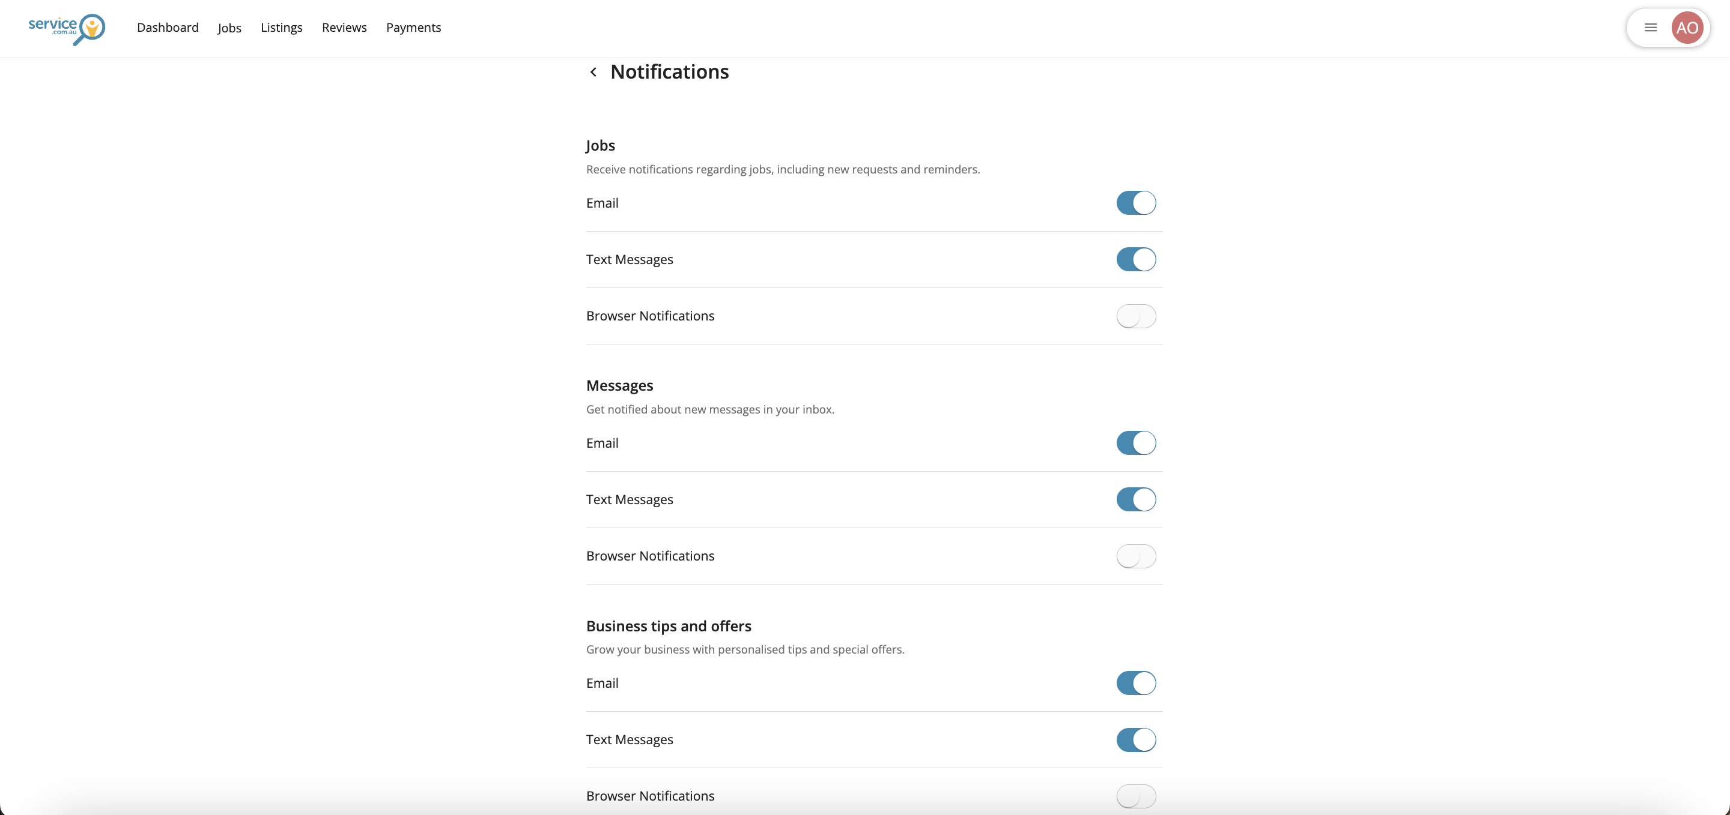
Task: Disable Email notifications for Jobs
Action: click(1136, 203)
